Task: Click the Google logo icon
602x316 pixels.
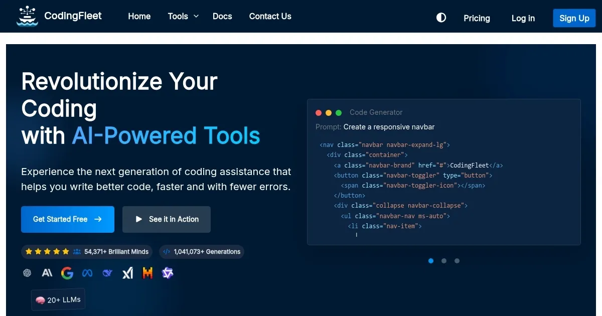Action: point(67,273)
